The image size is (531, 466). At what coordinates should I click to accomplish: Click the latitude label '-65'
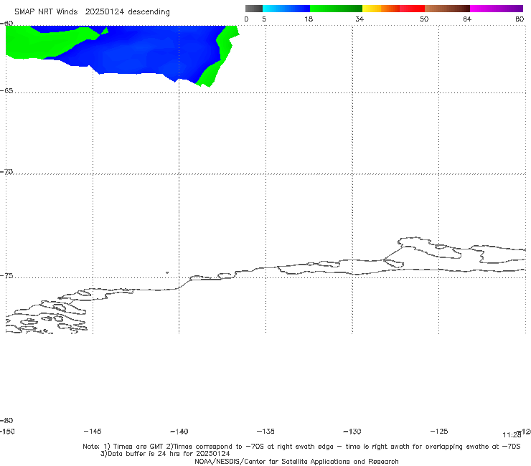[x=6, y=91]
